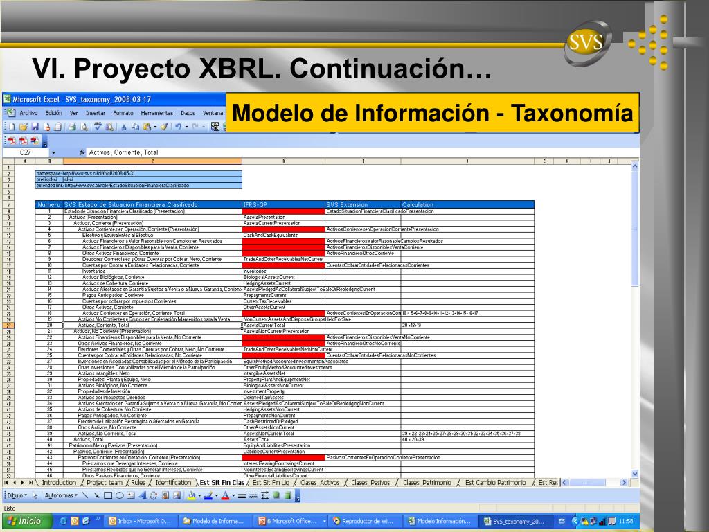Select the Oval drawing tool
This screenshot has width=709, height=532.
(x=119, y=495)
